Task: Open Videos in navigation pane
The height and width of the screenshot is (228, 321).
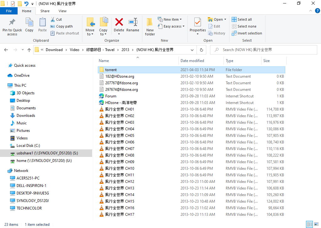Action: click(x=22, y=138)
